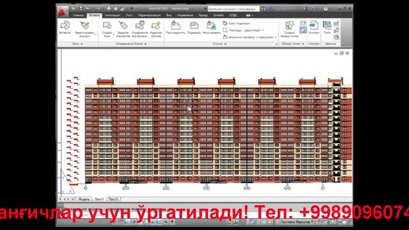The width and height of the screenshot is (409, 230).
Task: Click the help question-mark icon in title bar
Action: [x=325, y=8]
